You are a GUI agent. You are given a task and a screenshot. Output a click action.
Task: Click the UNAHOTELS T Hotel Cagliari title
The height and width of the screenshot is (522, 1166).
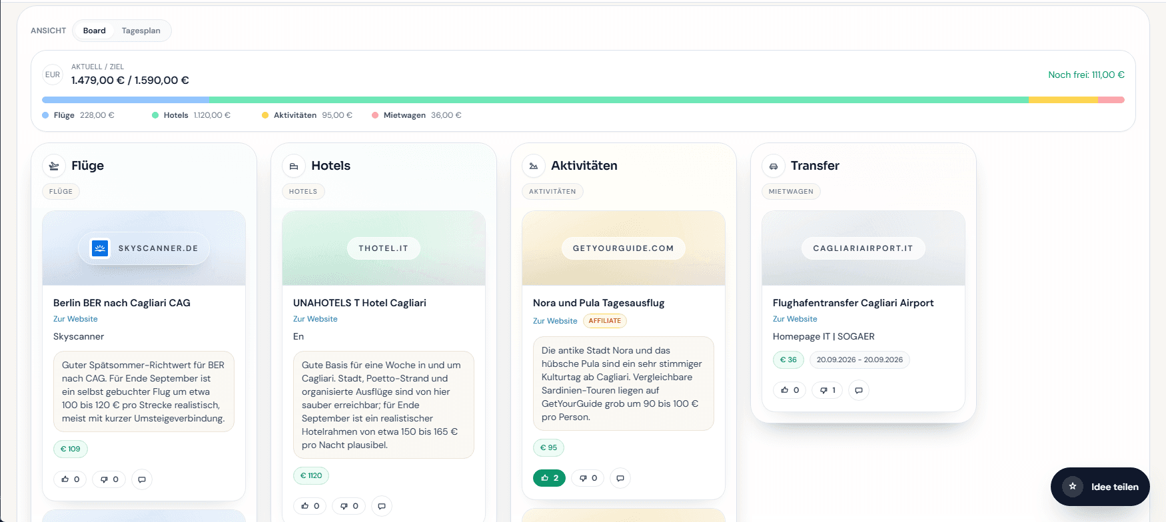tap(360, 303)
